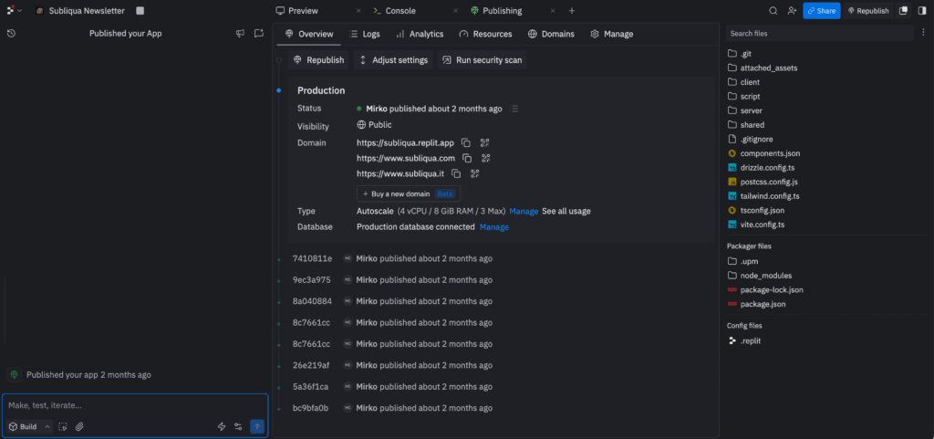Select deployment 8a040884 row
The image size is (934, 439).
point(392,301)
